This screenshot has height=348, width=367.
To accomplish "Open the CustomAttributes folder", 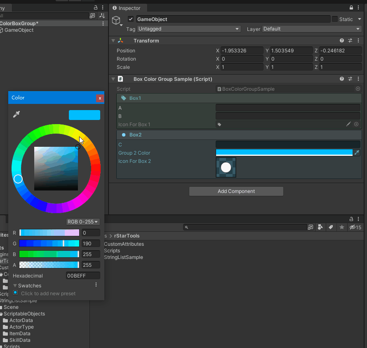I will [x=124, y=244].
